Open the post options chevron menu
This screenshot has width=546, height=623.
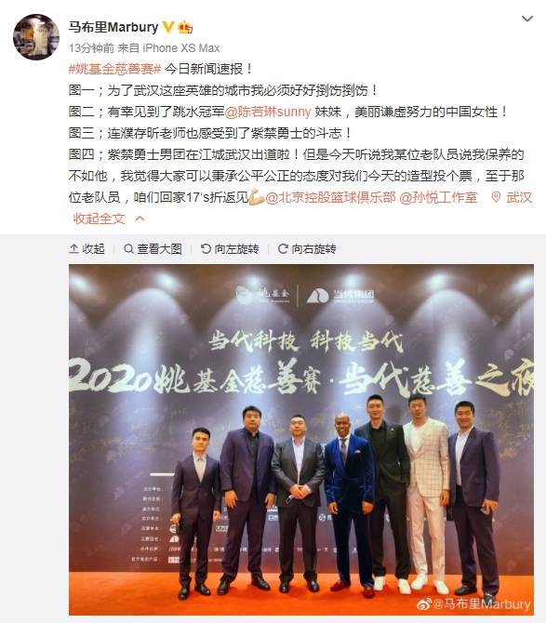pyautogui.click(x=526, y=19)
